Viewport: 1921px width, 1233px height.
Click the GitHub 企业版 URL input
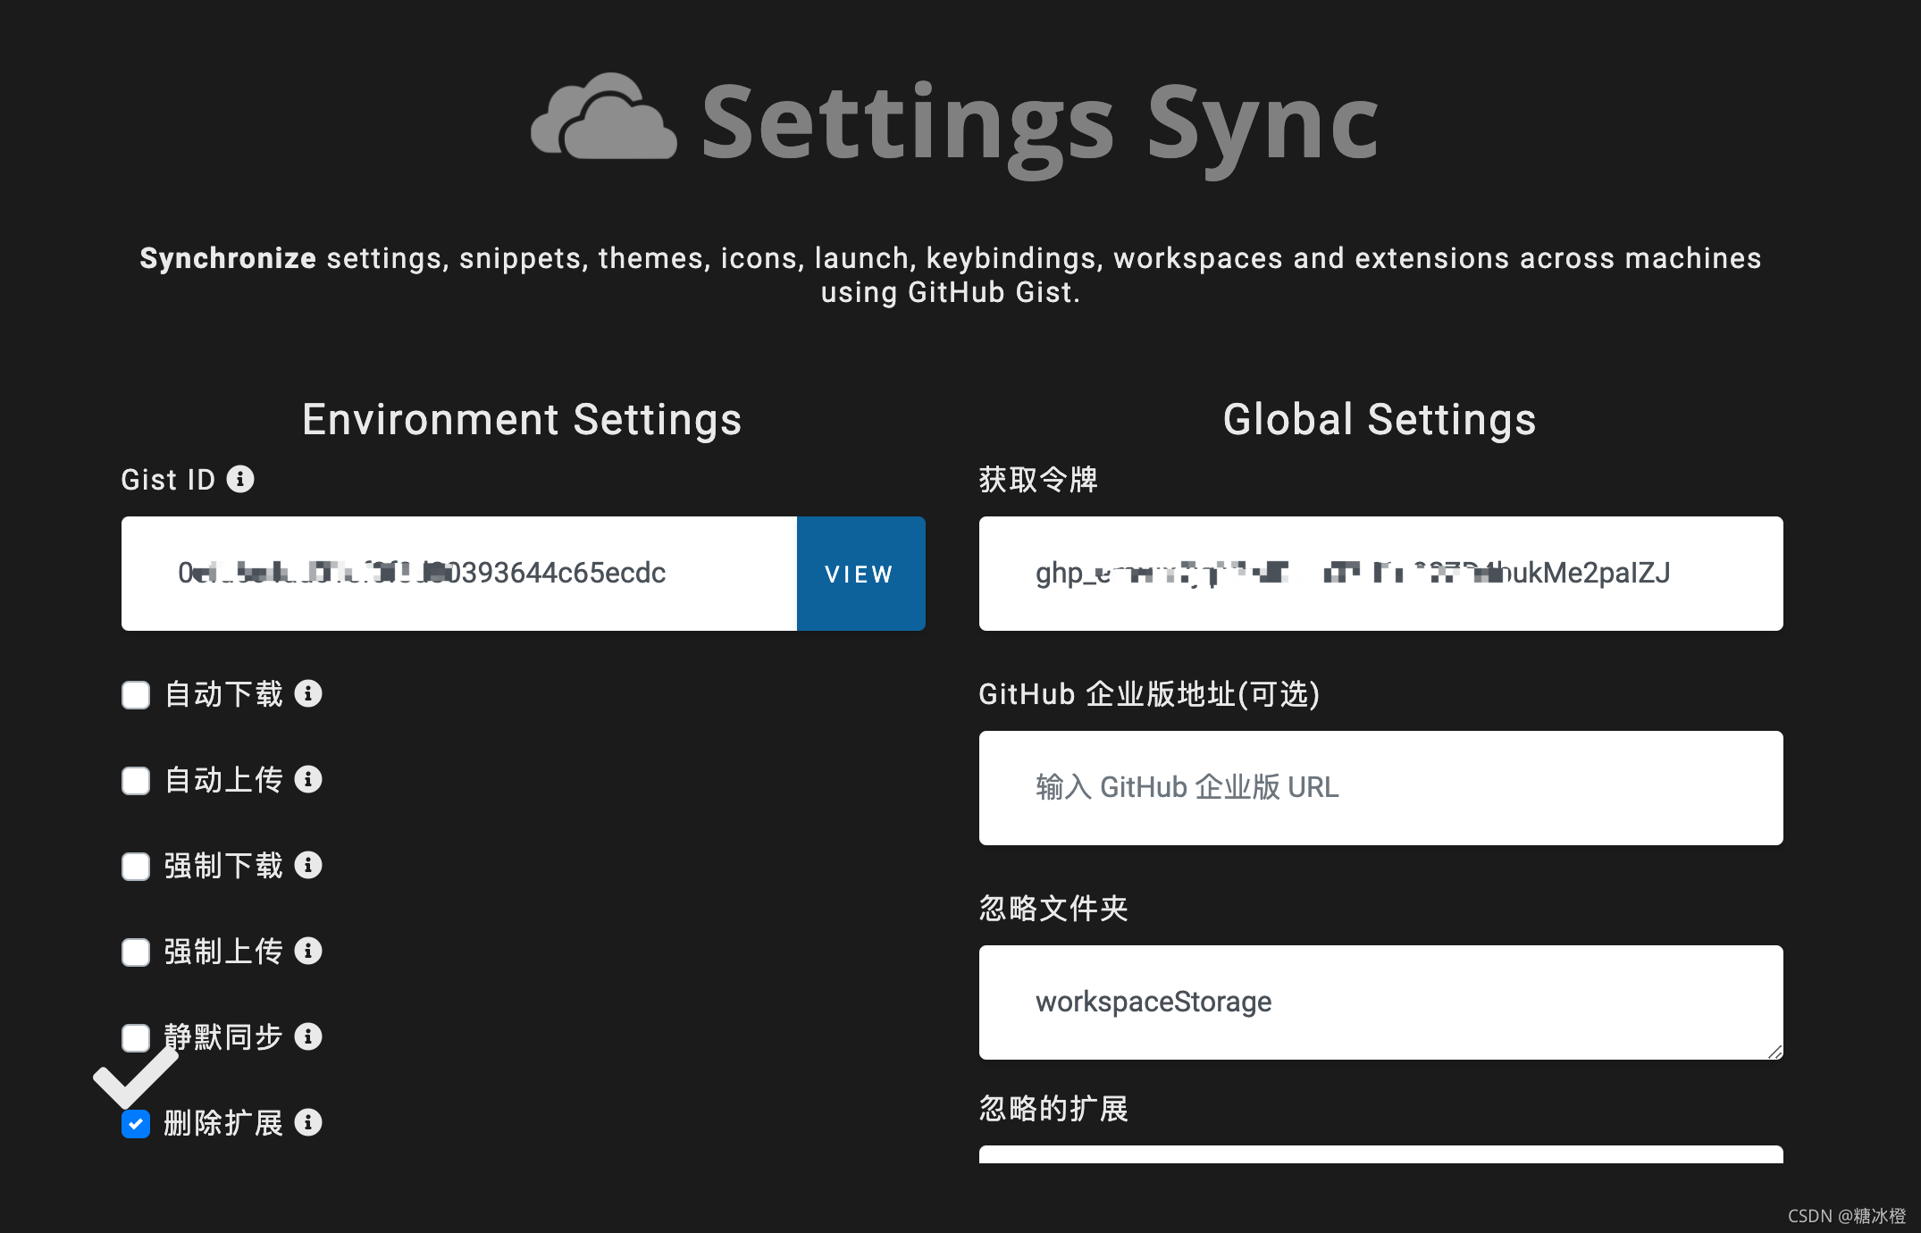(x=1380, y=788)
